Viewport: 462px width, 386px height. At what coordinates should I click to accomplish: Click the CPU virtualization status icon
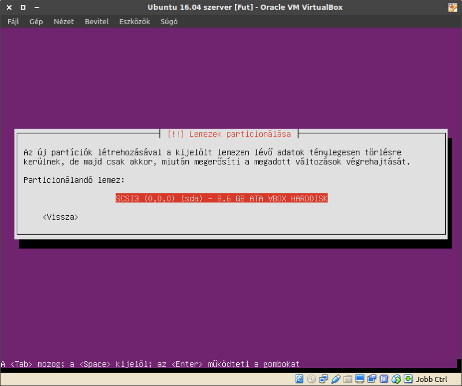[x=384, y=378]
